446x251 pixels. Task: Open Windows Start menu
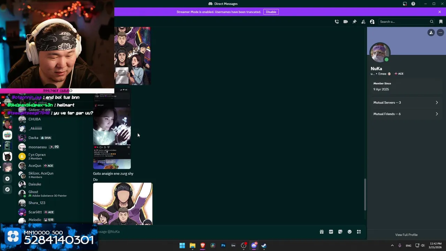click(182, 245)
